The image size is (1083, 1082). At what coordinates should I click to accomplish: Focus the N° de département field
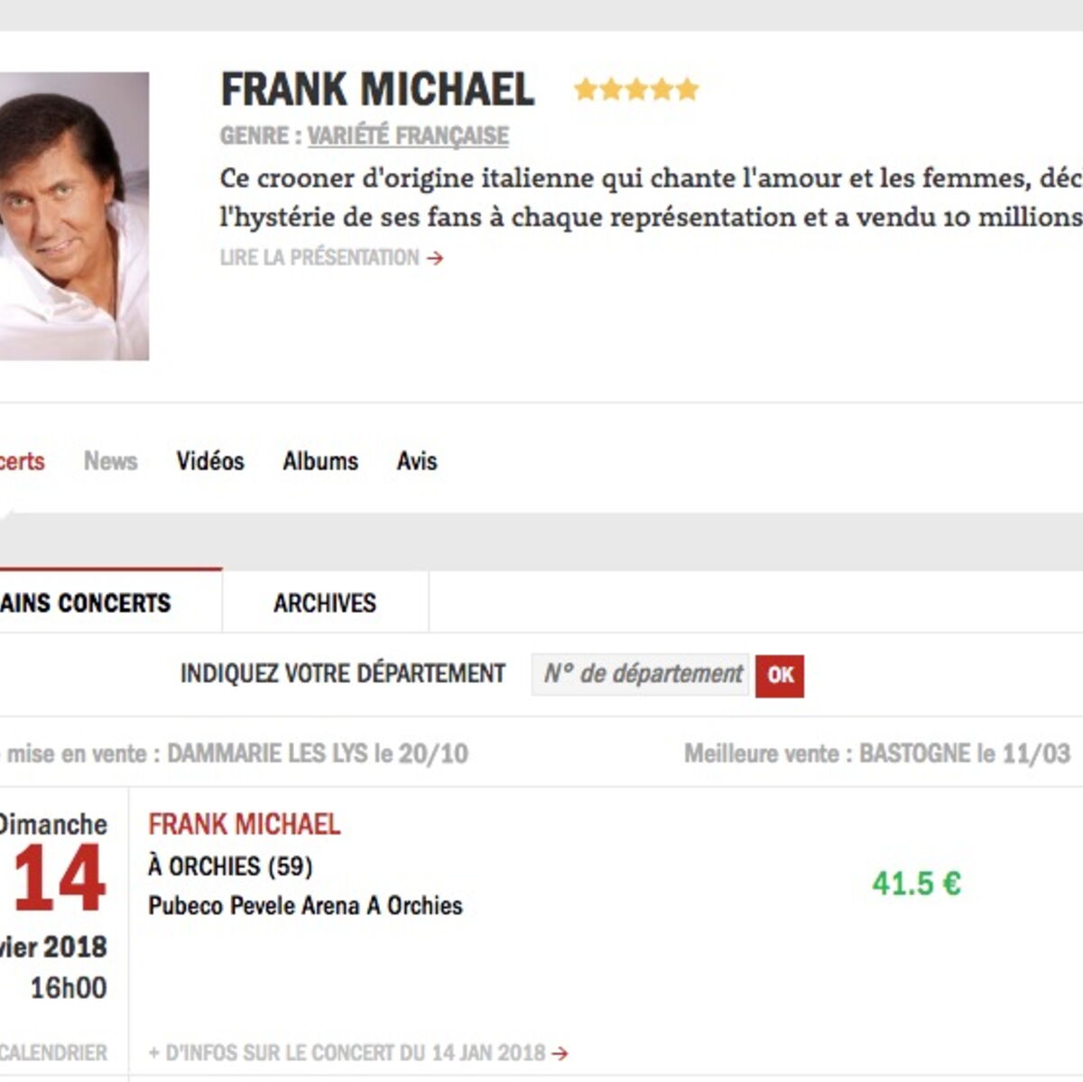(x=641, y=674)
